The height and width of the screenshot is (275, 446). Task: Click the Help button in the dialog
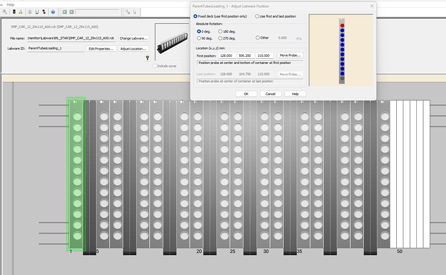pos(295,94)
